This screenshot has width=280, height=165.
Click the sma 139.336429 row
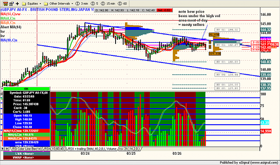(x=26, y=142)
